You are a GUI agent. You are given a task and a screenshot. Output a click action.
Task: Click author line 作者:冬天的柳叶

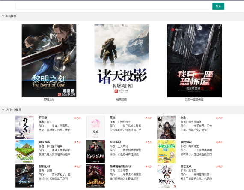coord(120,122)
